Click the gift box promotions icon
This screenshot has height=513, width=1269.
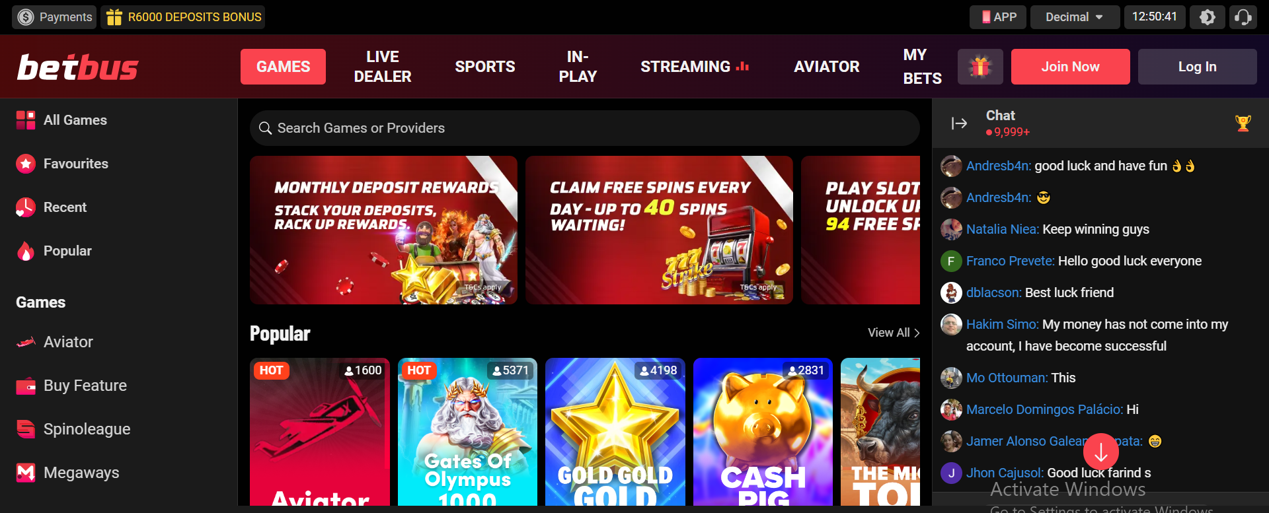click(x=980, y=67)
